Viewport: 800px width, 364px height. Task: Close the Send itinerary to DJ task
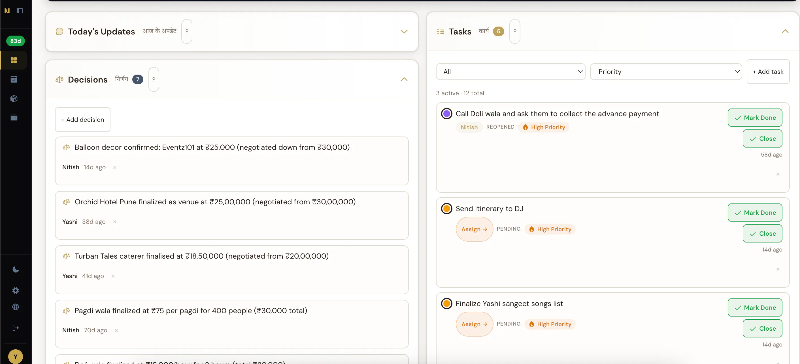click(762, 234)
